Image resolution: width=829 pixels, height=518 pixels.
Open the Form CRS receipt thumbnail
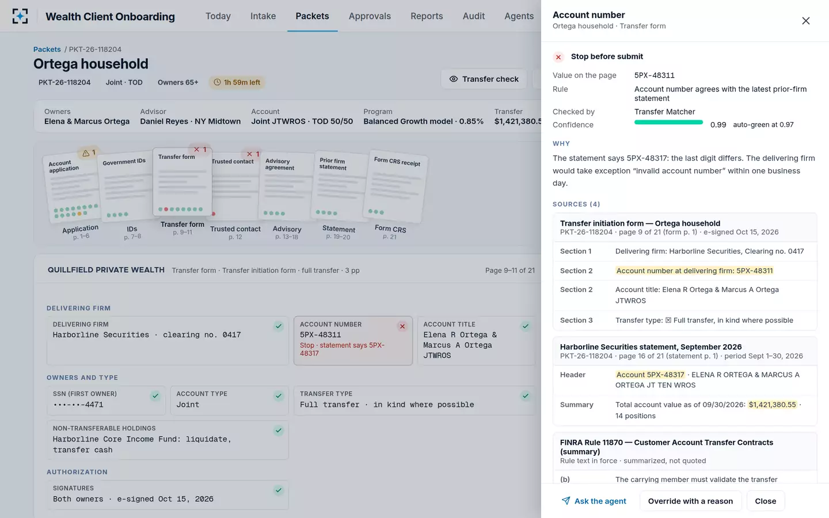pyautogui.click(x=396, y=188)
